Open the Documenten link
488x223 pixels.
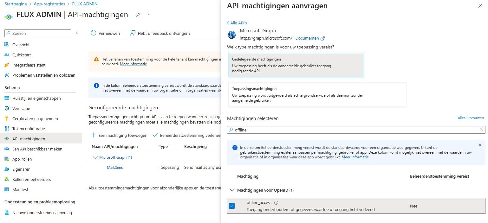(307, 38)
